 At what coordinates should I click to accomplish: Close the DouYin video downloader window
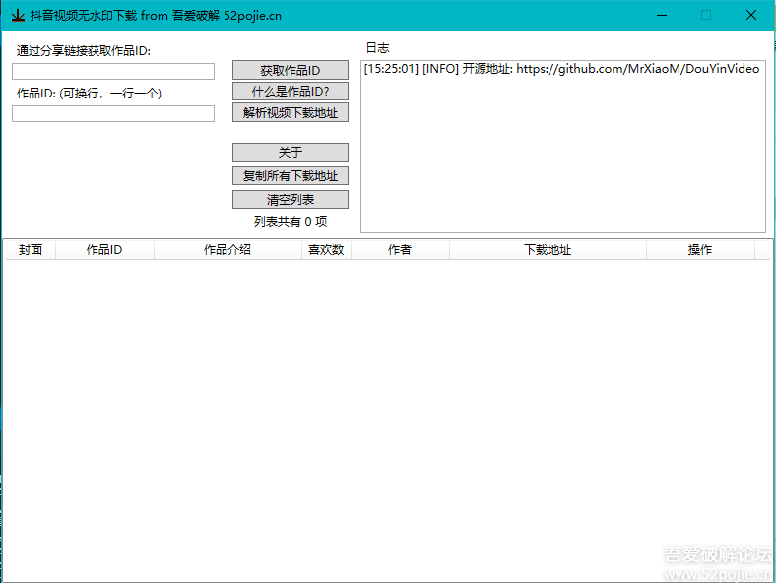tap(751, 15)
